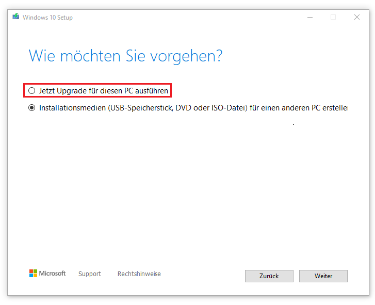Select the 'Jetzt Upgrade' radio circle
This screenshot has width=375, height=305.
[x=32, y=91]
